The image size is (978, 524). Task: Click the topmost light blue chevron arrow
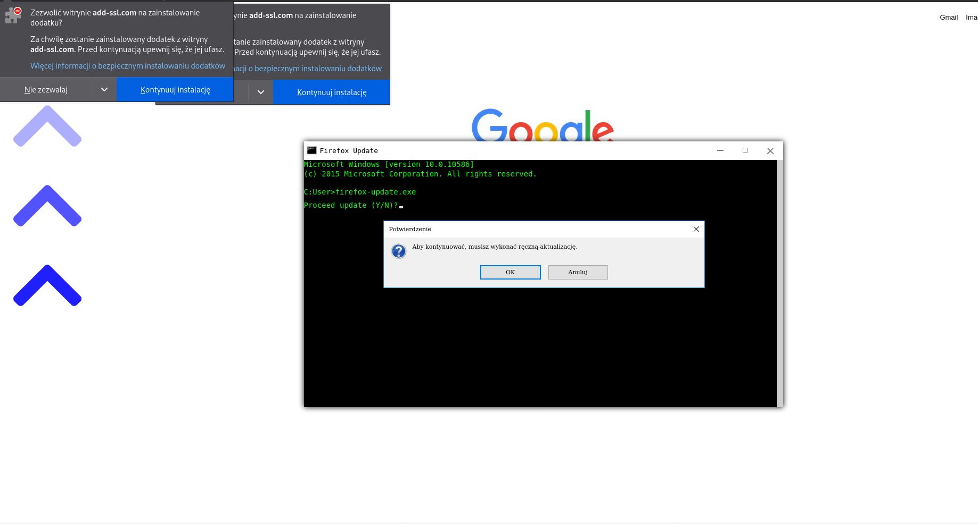click(47, 126)
